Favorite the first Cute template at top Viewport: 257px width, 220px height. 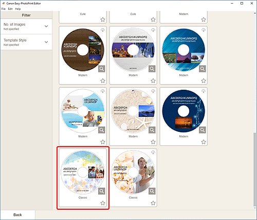103,19
